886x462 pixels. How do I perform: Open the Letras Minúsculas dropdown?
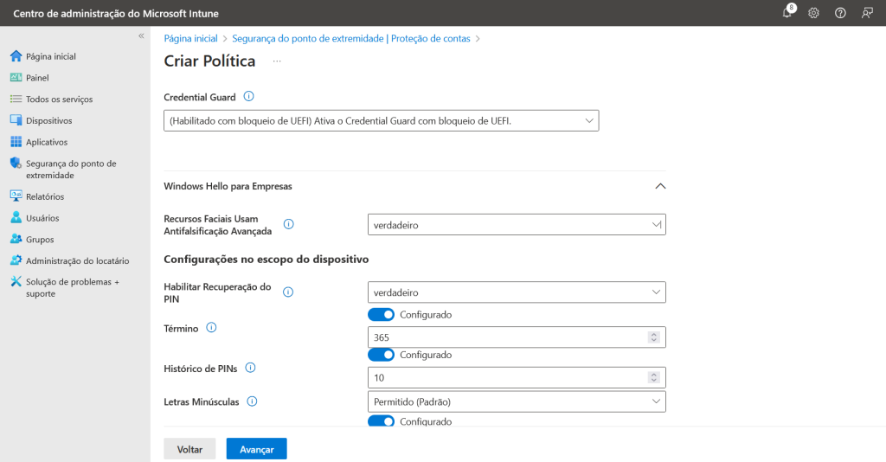[x=517, y=401]
